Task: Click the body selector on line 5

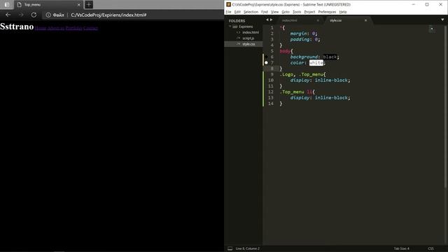Action: coord(285,51)
